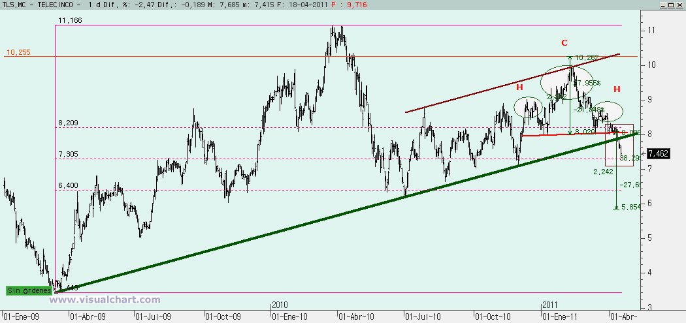Click the '01-Jul-09' date on time axis
The image size is (686, 323).
tap(153, 316)
